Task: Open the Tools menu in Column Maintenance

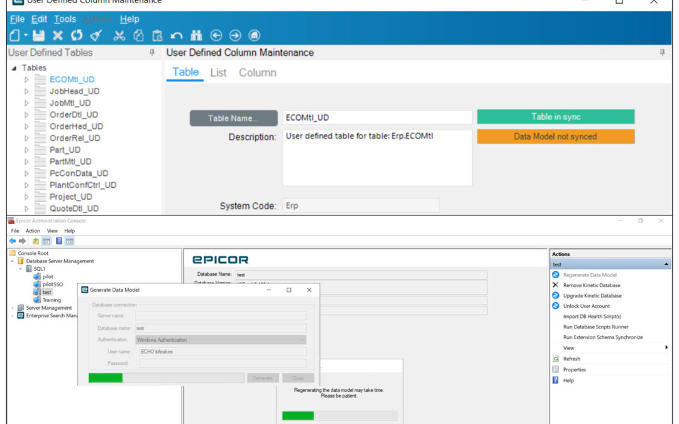Action: click(65, 19)
